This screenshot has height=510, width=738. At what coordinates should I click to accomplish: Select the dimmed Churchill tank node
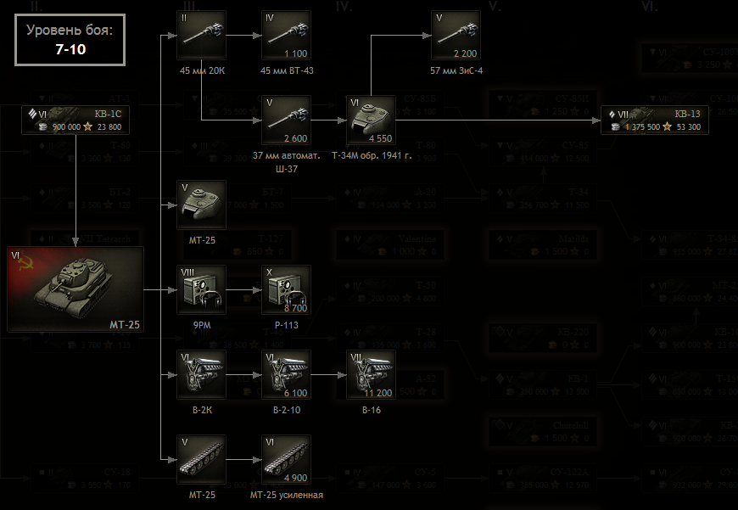click(x=543, y=432)
